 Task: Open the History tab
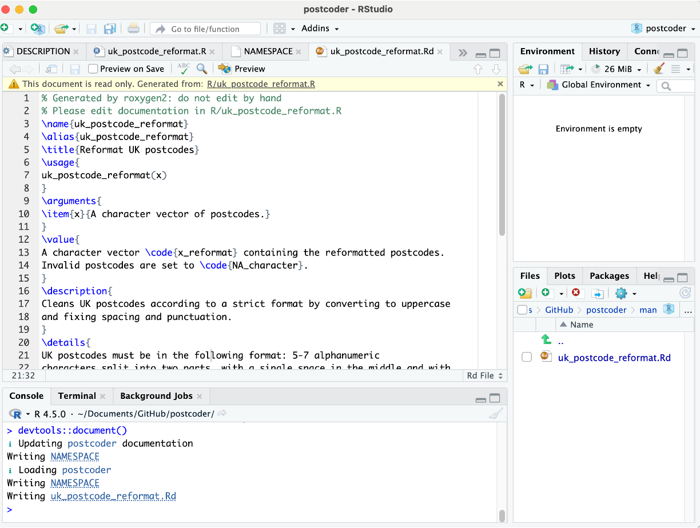pyautogui.click(x=604, y=51)
